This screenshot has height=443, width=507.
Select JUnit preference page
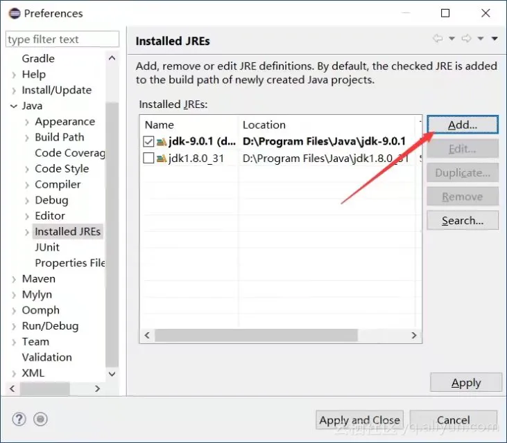[x=47, y=248]
